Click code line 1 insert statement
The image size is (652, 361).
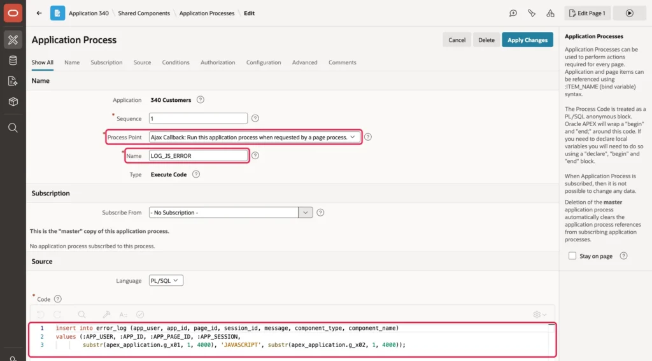(x=227, y=328)
